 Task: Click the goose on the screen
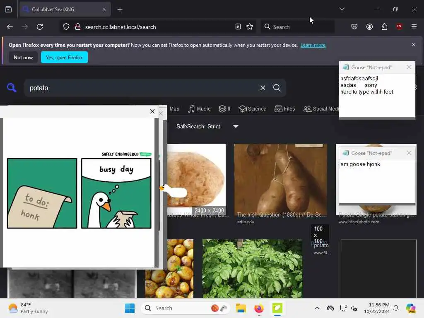[173, 190]
